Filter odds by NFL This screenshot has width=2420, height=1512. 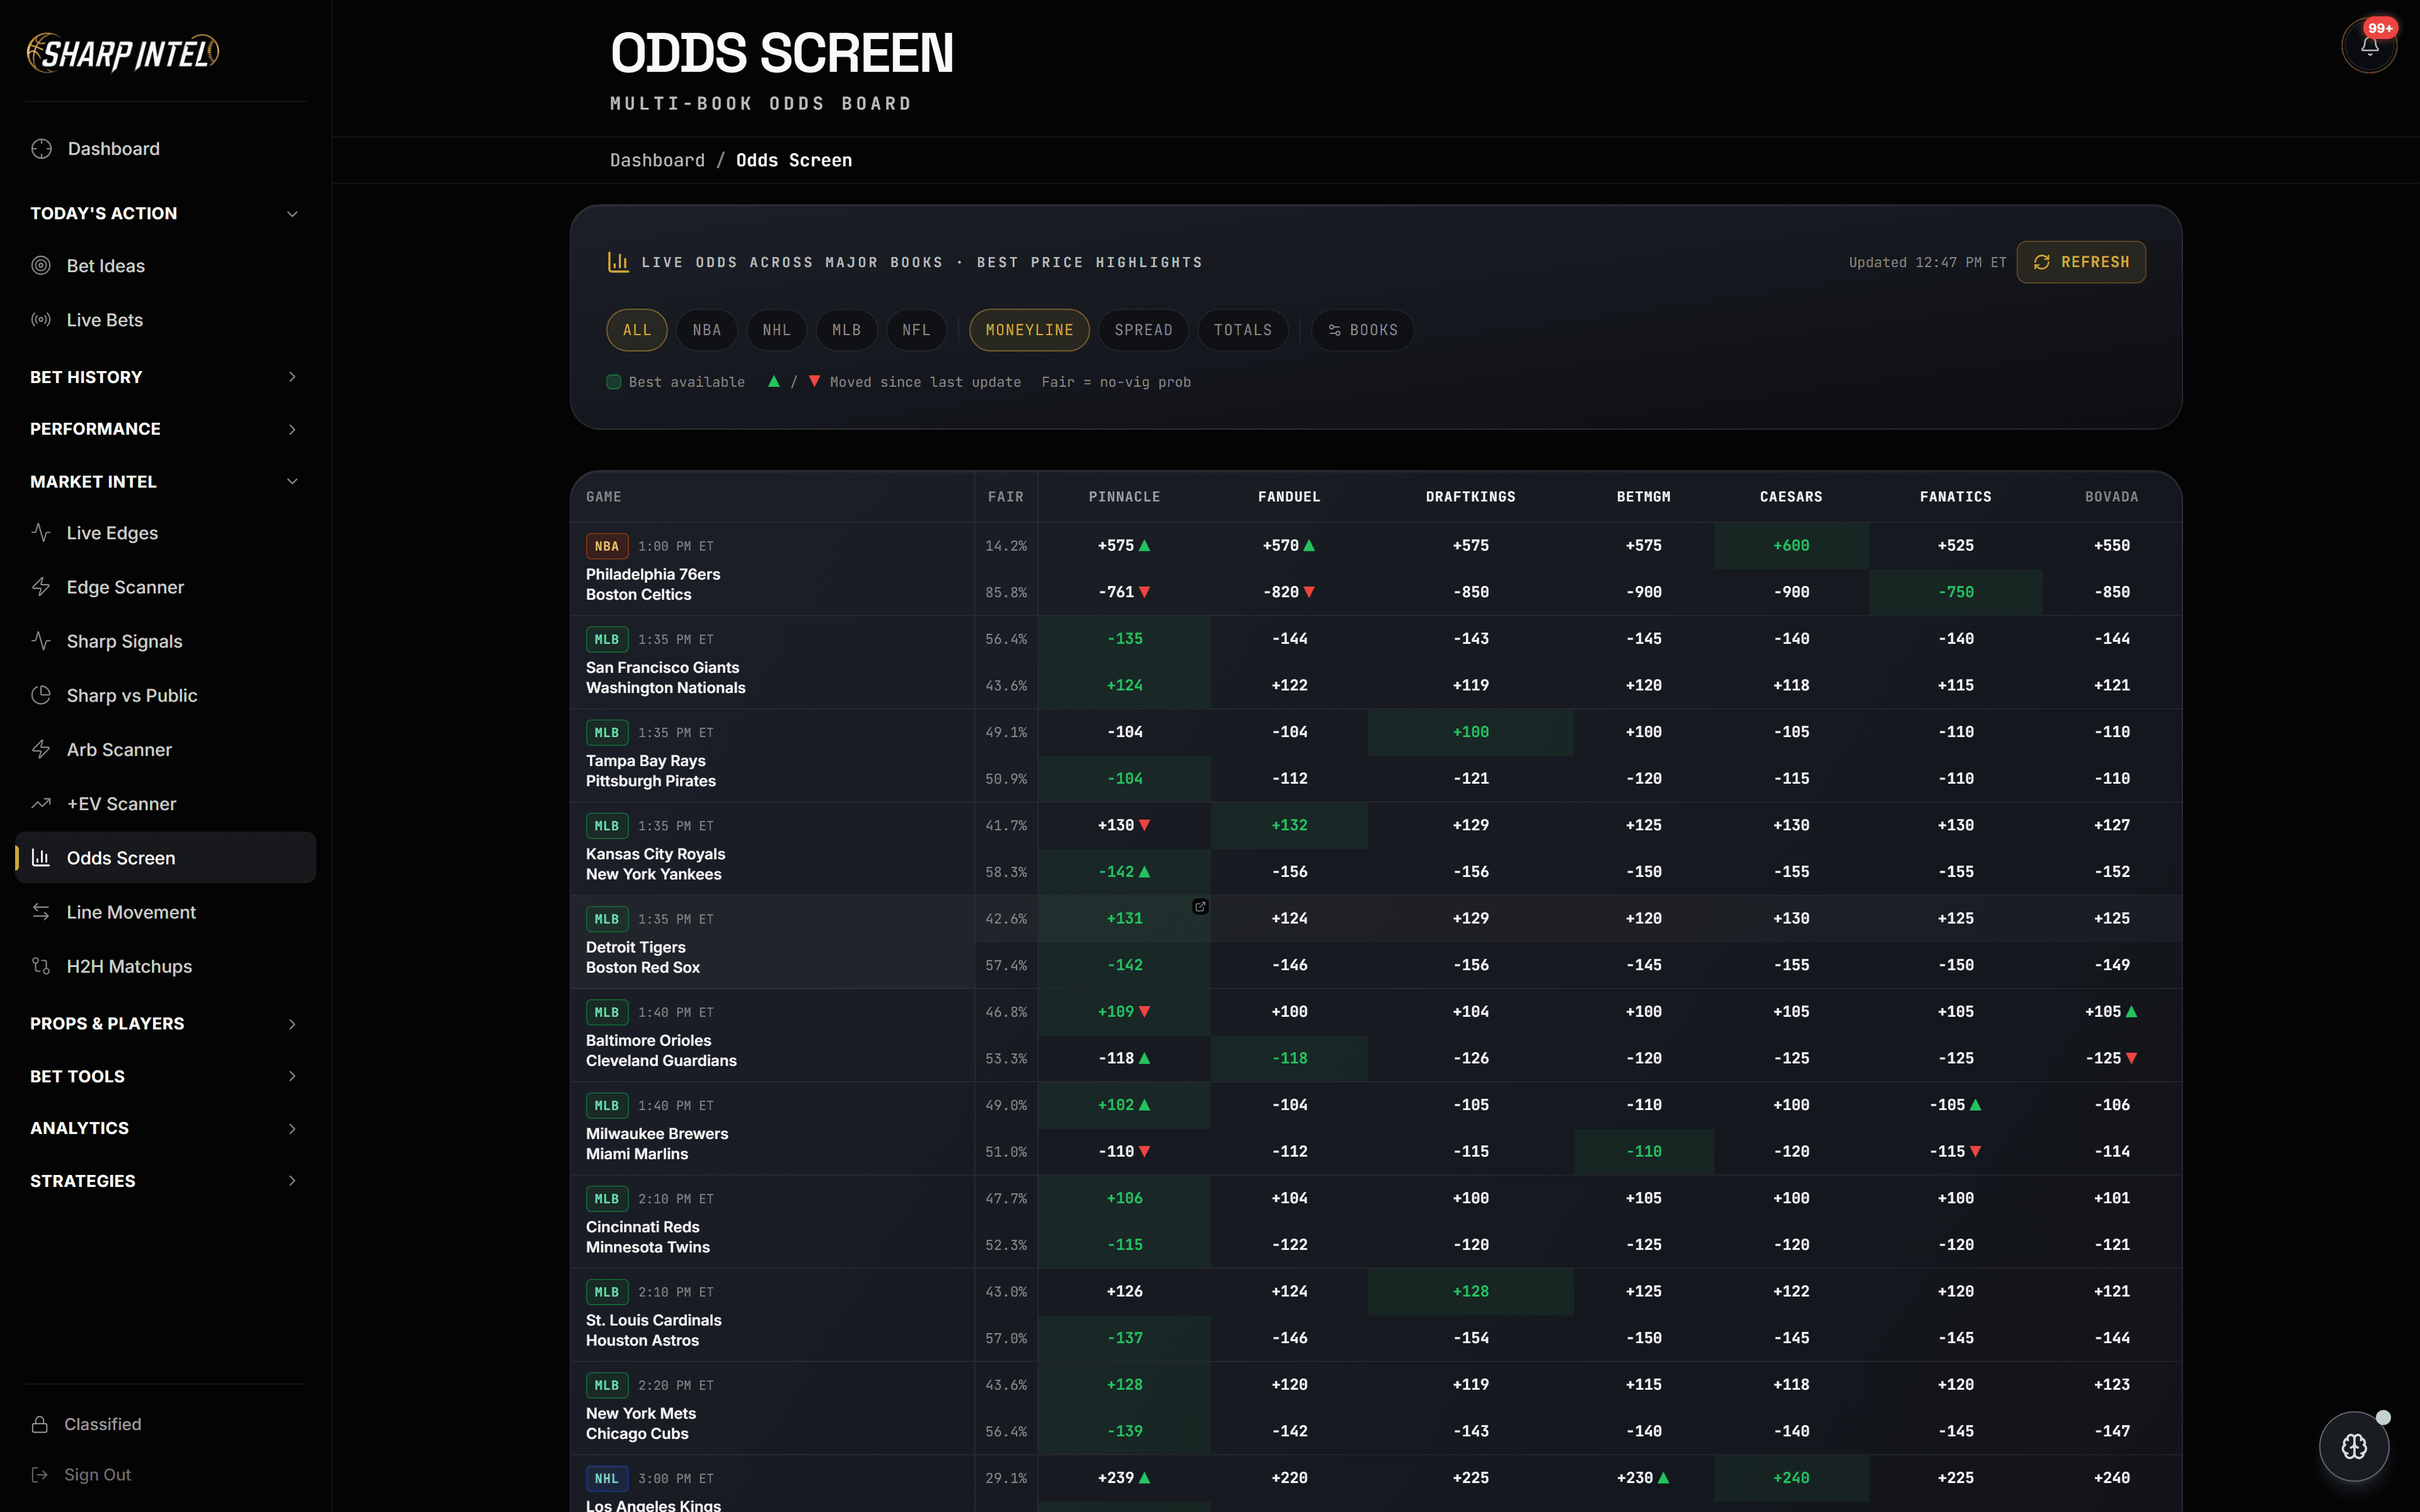point(916,330)
